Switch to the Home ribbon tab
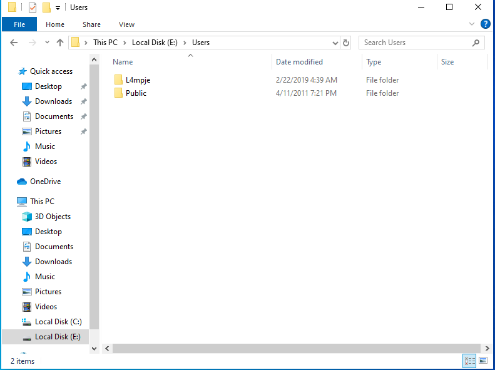495x370 pixels. (x=55, y=24)
